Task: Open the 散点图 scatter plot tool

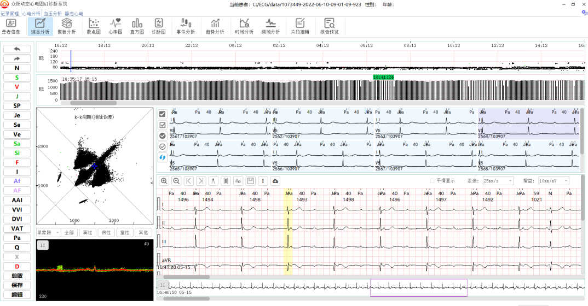Action: click(94, 26)
